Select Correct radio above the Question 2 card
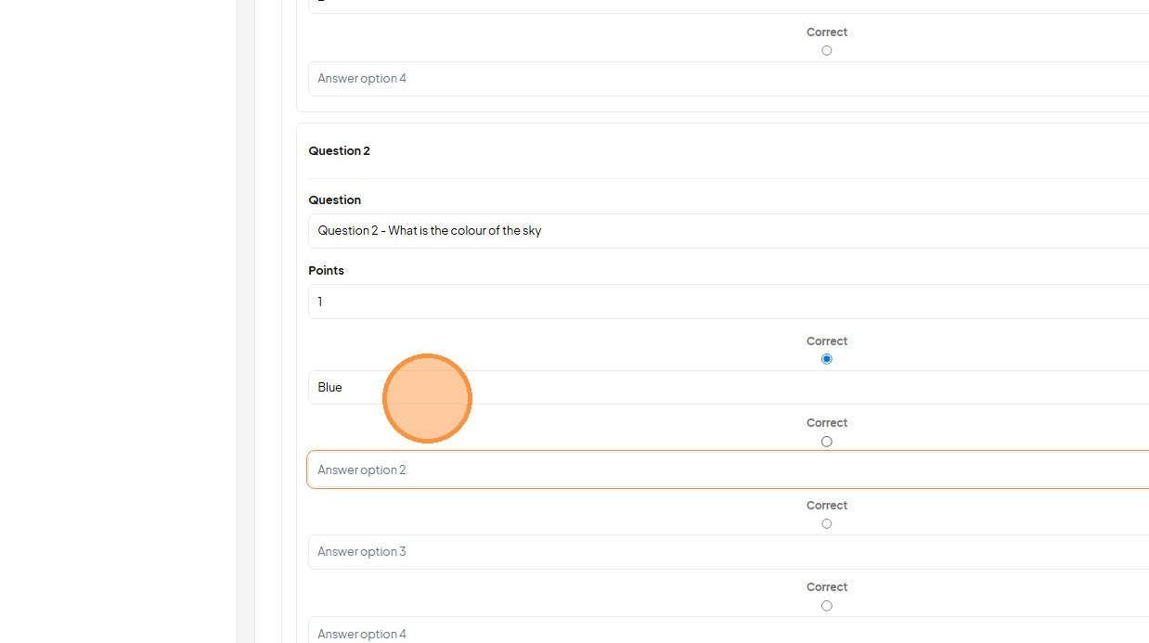1149x643 pixels. 826,50
